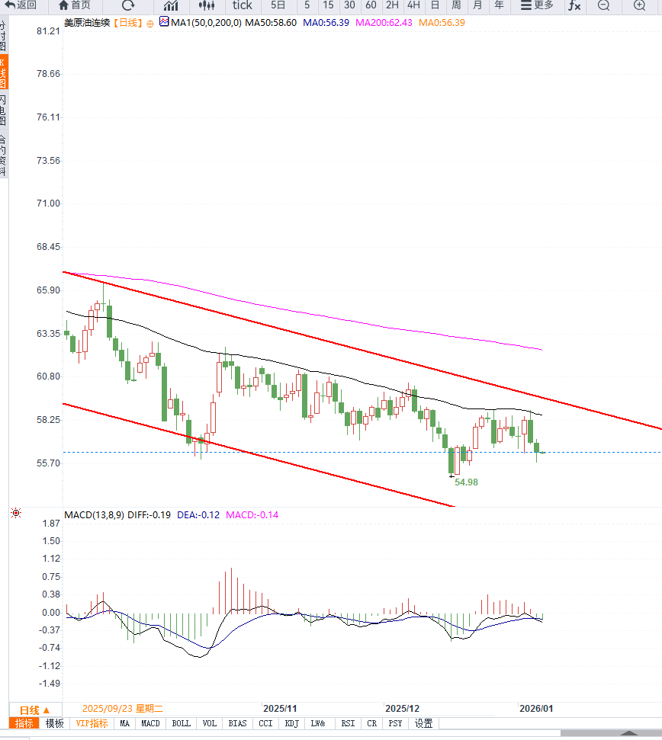The image size is (662, 740).
Task: Select the 30-minute timeframe
Action: 349,5
